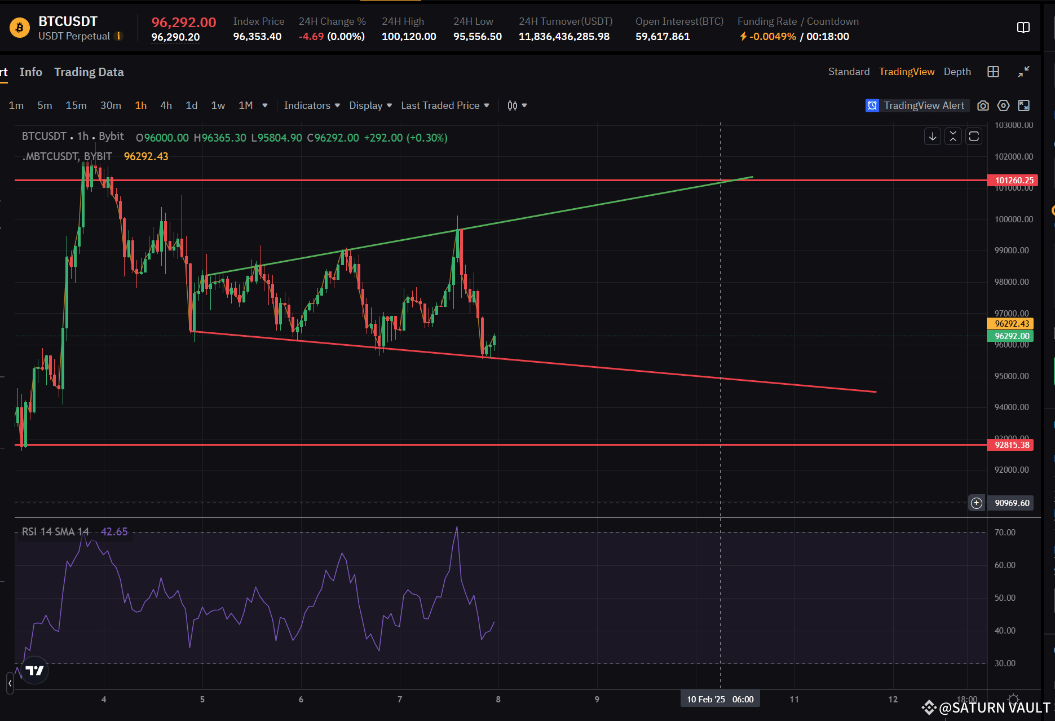Expand the more timeframes dropdown arrow

[x=265, y=105]
